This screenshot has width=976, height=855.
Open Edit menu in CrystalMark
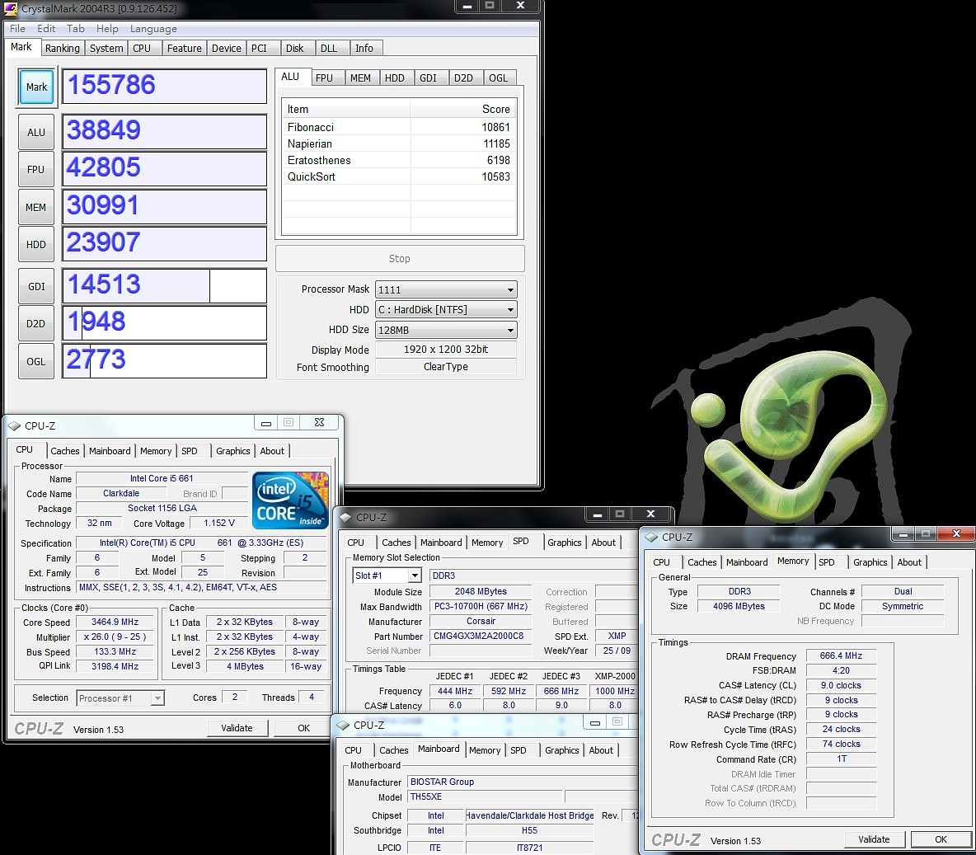coord(46,29)
